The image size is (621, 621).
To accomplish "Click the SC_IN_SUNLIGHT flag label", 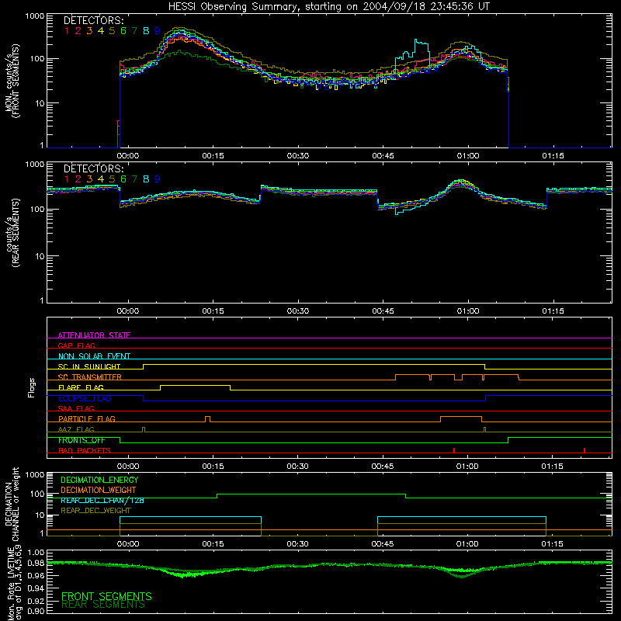I will pyautogui.click(x=89, y=366).
